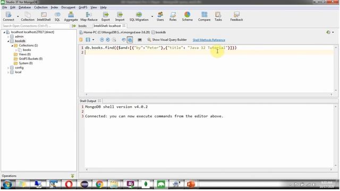
Task: Click the second run icon in the shell toolbar
Action: [108, 40]
